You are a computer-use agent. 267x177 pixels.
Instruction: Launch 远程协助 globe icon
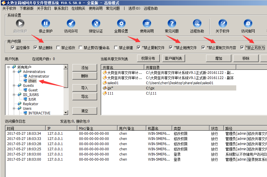click(197, 24)
